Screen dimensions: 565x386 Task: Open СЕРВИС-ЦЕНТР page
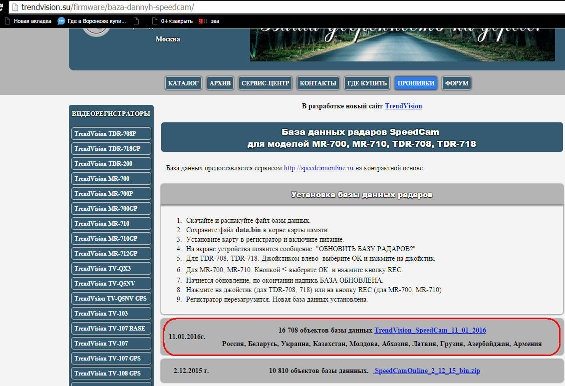tap(265, 83)
